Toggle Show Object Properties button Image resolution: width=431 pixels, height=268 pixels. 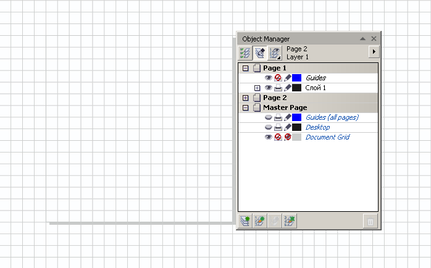245,52
